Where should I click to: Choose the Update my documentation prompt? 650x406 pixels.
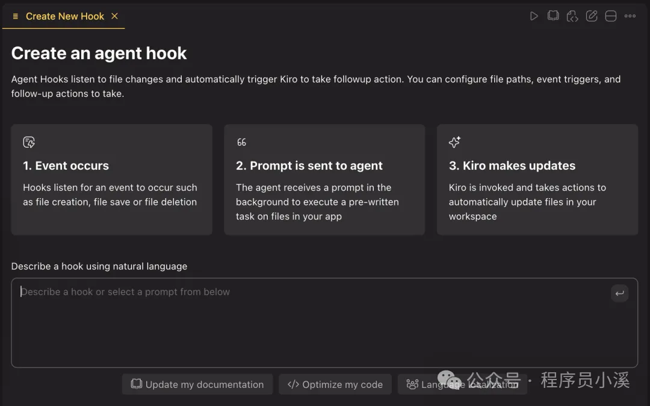[197, 384]
